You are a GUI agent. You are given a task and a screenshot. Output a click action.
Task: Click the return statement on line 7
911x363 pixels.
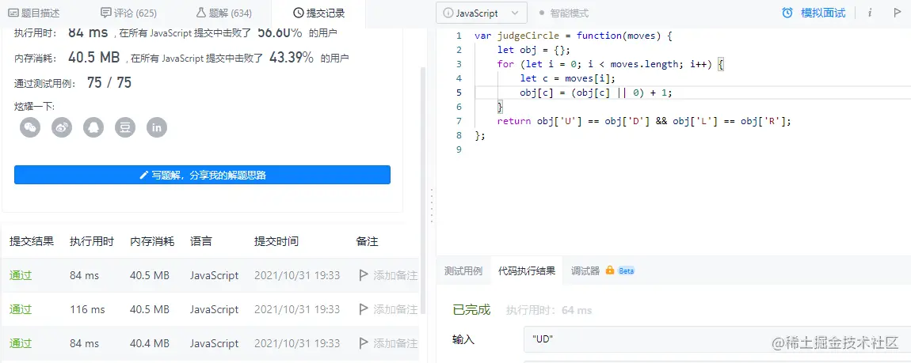[x=644, y=121]
